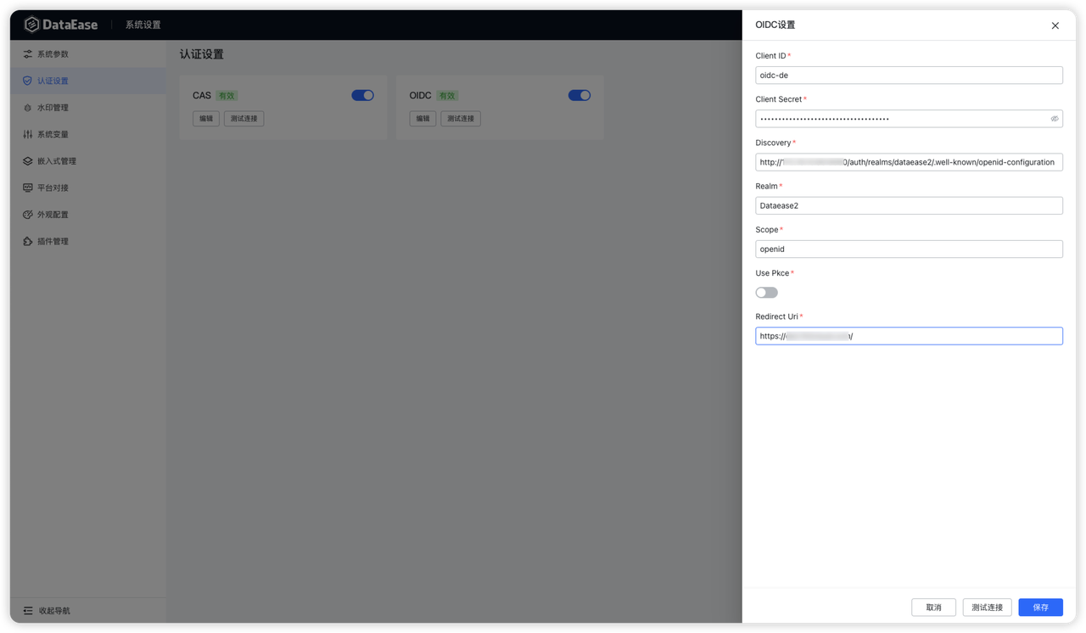Cancel OIDC settings with 取消
Image resolution: width=1086 pixels, height=633 pixels.
pos(933,608)
